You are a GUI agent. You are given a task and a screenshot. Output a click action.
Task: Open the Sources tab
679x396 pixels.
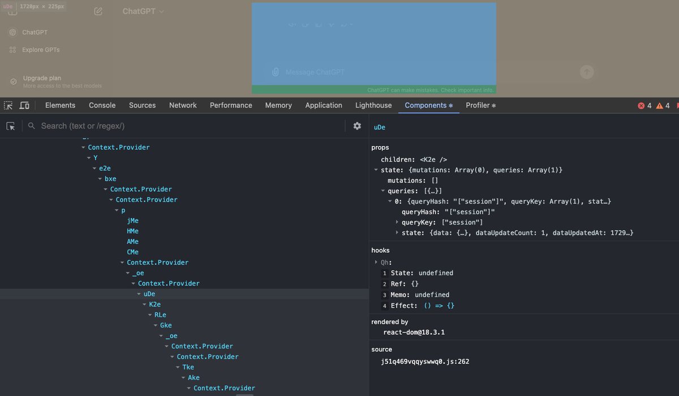point(143,105)
